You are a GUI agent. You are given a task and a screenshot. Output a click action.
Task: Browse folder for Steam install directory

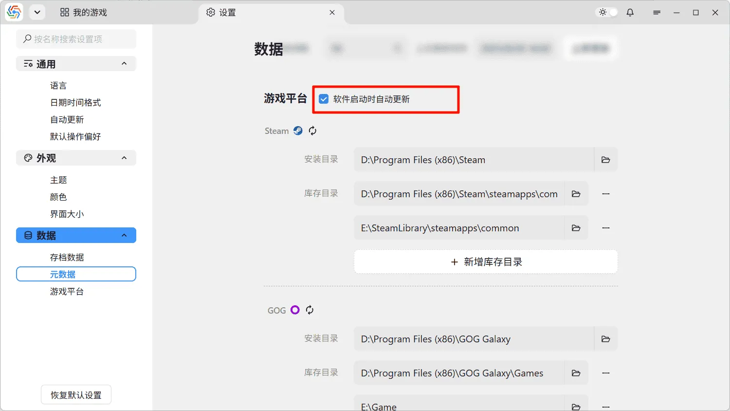coord(605,160)
